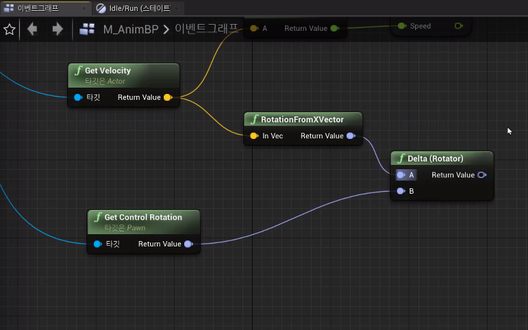The image size is (528, 330).
Task: Click RotationFromXVector's Return Value pin
Action: [x=351, y=136]
